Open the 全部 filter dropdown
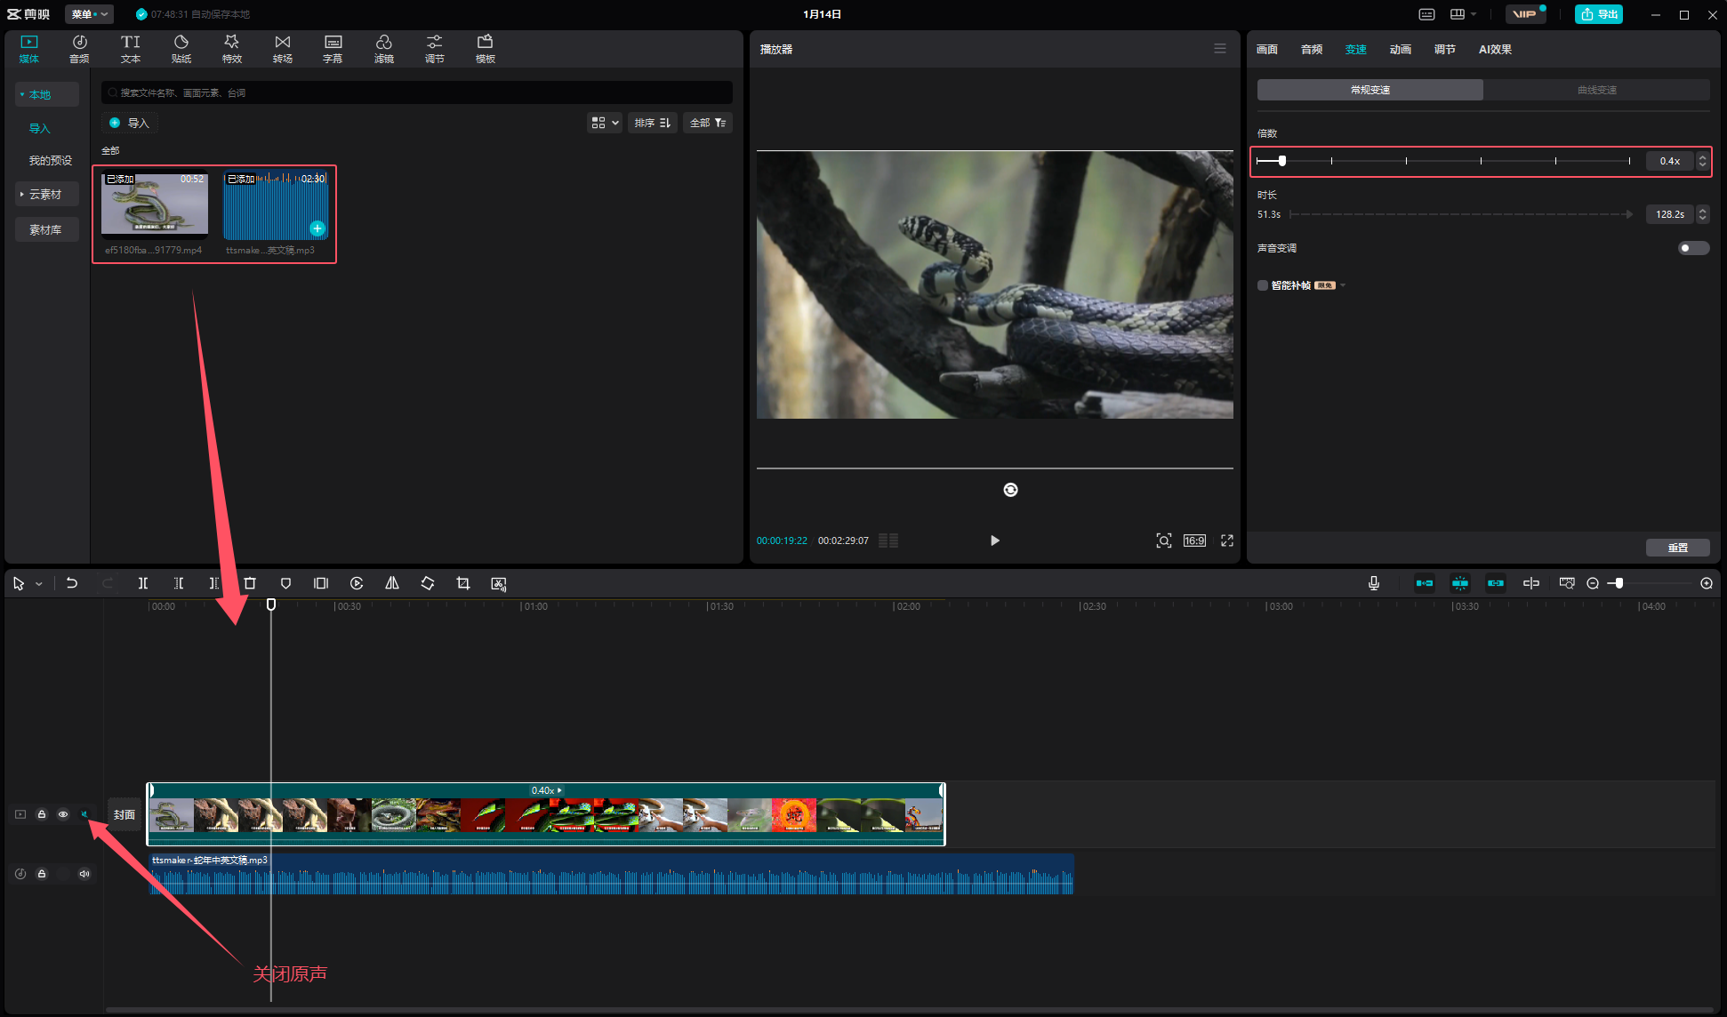 click(709, 123)
